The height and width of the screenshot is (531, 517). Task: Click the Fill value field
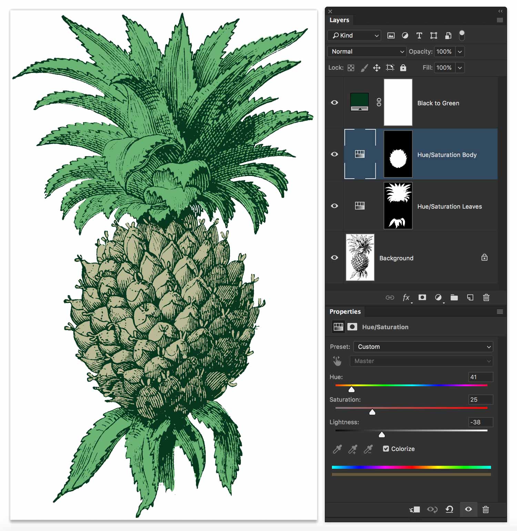click(445, 68)
